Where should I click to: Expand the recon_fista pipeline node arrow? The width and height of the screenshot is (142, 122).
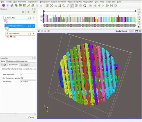point(33,18)
